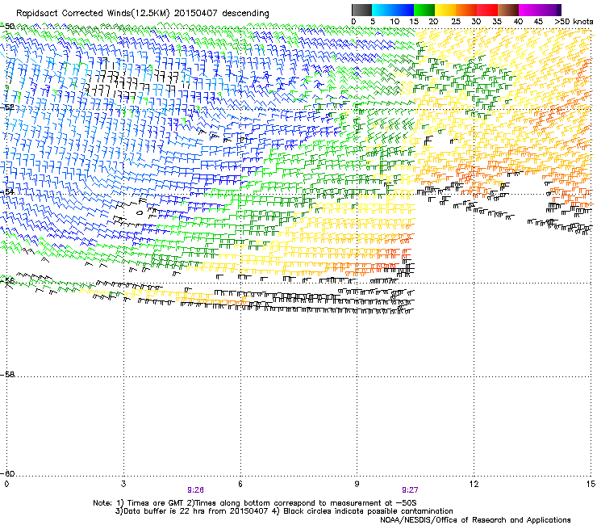Viewport: 597px width, 525px height.
Task: Click the latitude axis label -52
Action: (x=7, y=107)
